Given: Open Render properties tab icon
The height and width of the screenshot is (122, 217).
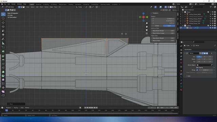Looking at the screenshot, I should point(181,50).
